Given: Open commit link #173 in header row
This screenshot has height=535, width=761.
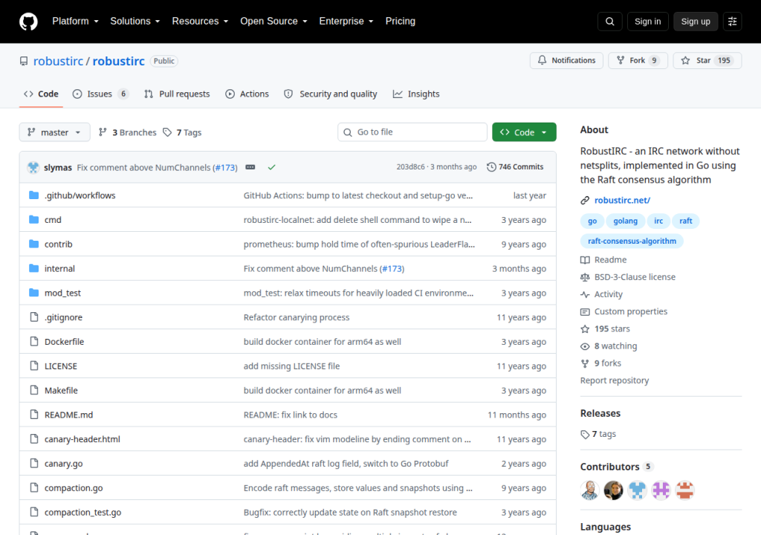Looking at the screenshot, I should tap(225, 167).
